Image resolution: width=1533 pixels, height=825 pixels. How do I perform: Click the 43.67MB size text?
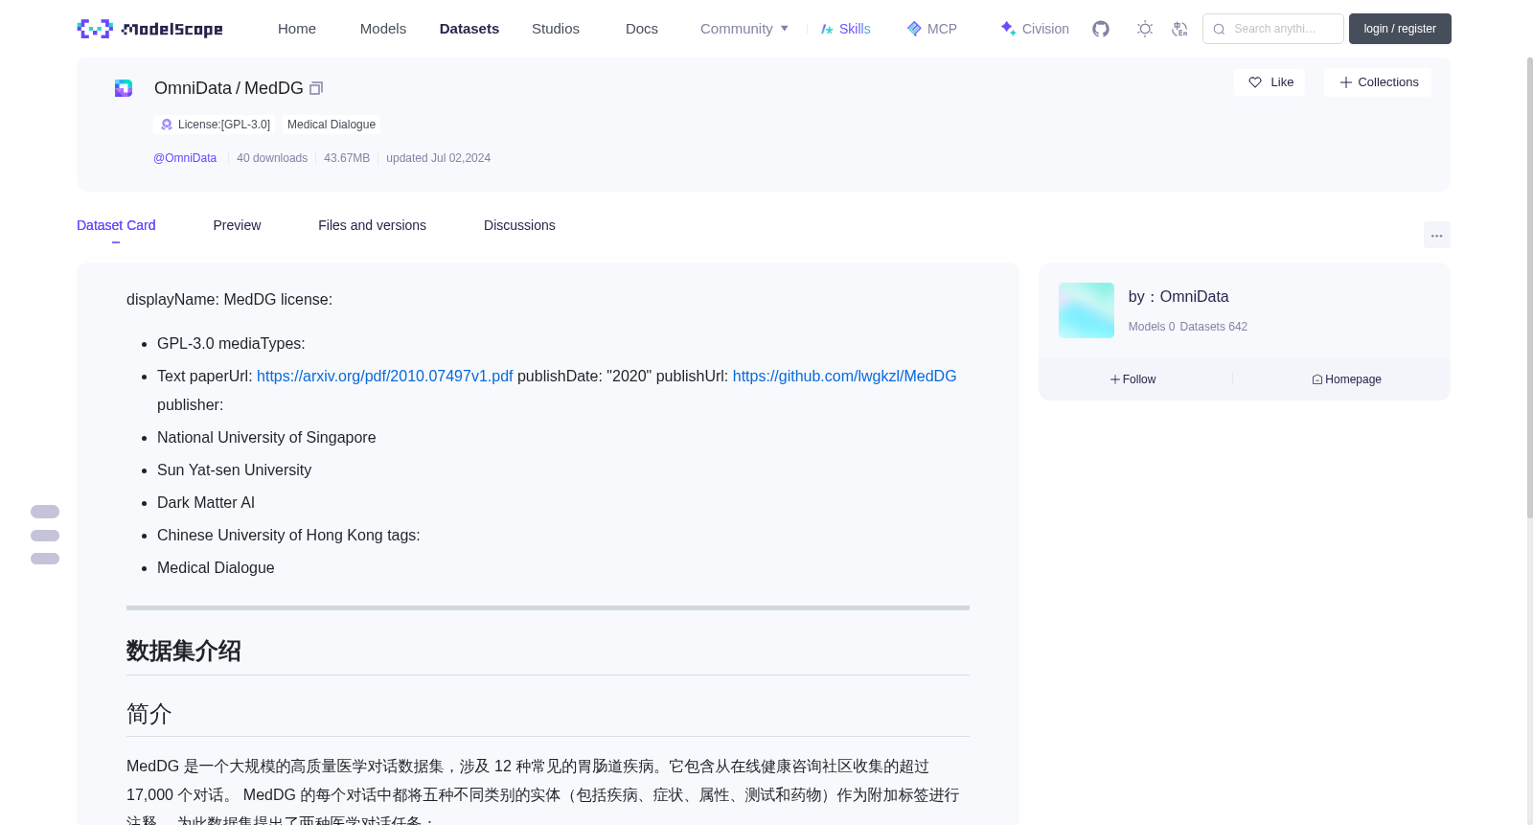[347, 158]
